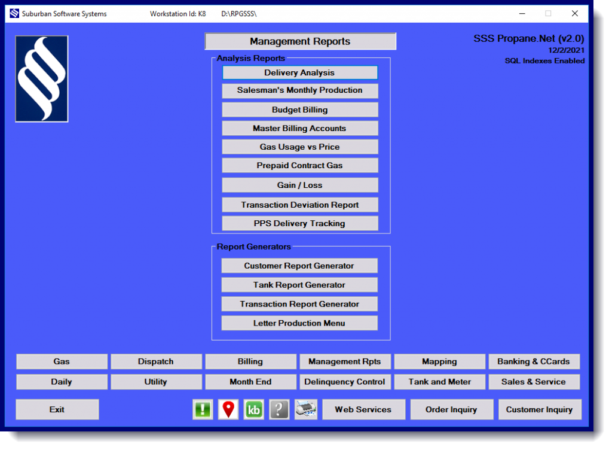Switch to the Daily menu
The image size is (612, 450).
coord(62,382)
